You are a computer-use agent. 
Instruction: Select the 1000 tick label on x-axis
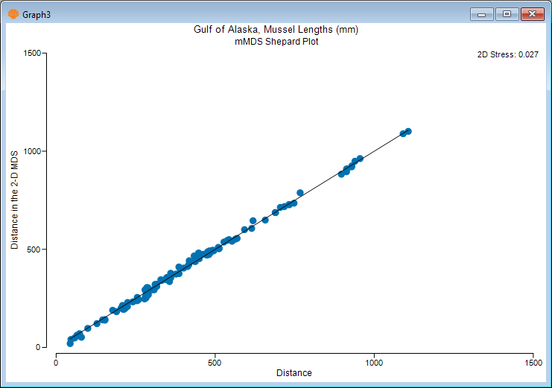click(x=374, y=362)
